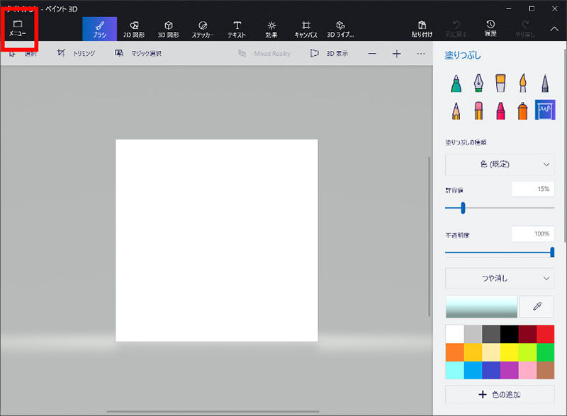Click the 許容値 15% input field
The height and width of the screenshot is (416, 567).
(532, 189)
